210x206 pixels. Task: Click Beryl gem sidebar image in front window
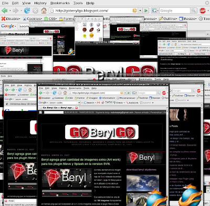[145, 158]
